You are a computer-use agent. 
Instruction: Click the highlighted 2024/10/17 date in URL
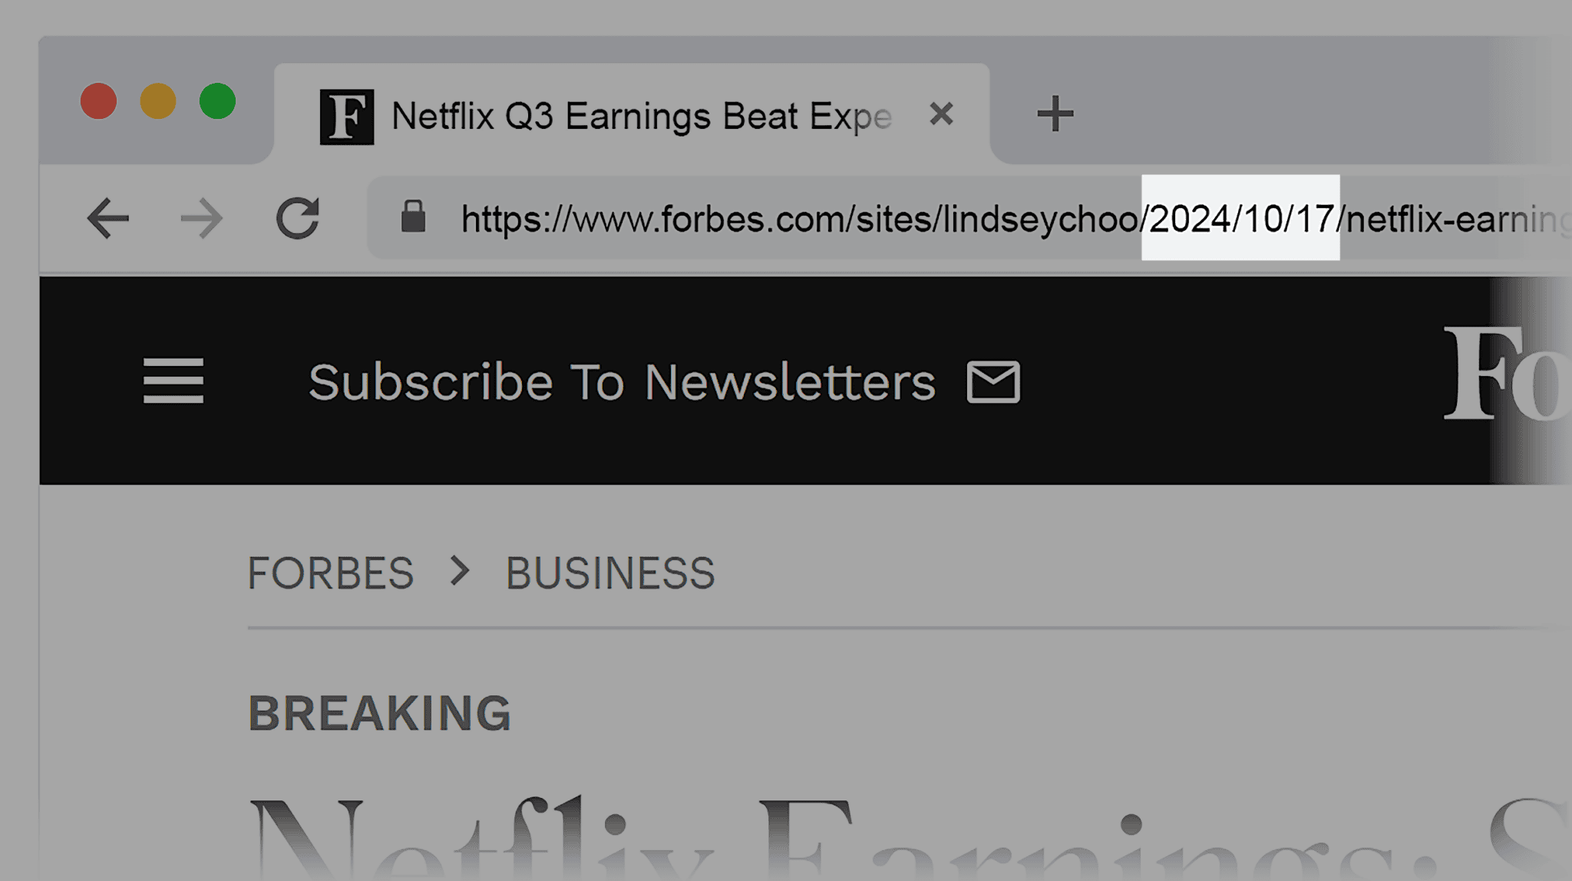[x=1240, y=219]
